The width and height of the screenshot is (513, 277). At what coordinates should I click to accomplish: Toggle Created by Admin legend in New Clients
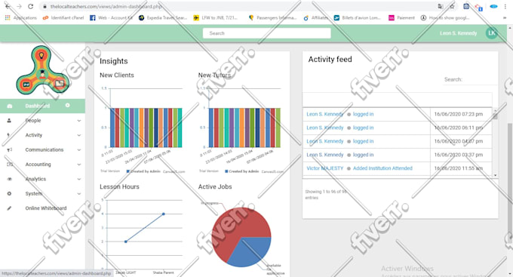coord(143,171)
